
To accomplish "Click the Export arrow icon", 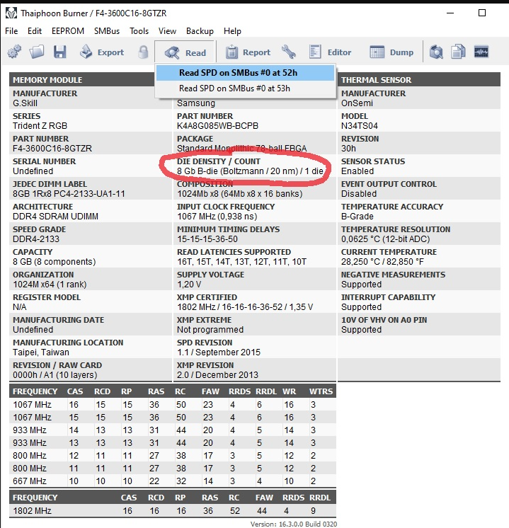I will tap(86, 52).
